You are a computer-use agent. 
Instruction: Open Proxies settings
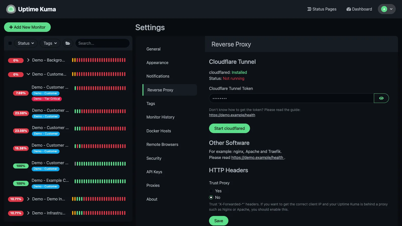tap(170, 185)
